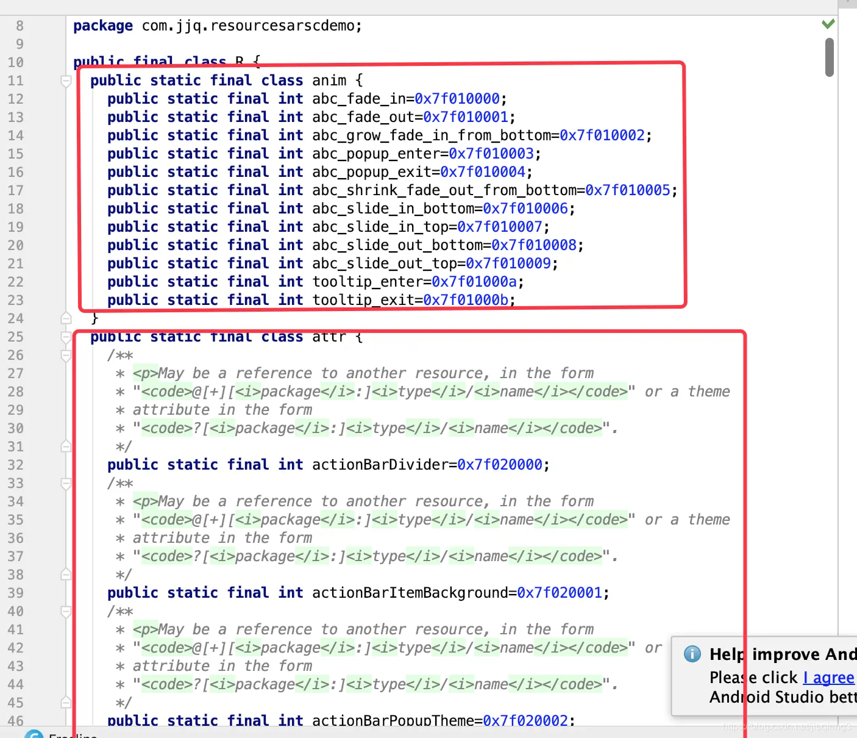Click line number 16 in the gutter
Image resolution: width=857 pixels, height=738 pixels.
16,172
